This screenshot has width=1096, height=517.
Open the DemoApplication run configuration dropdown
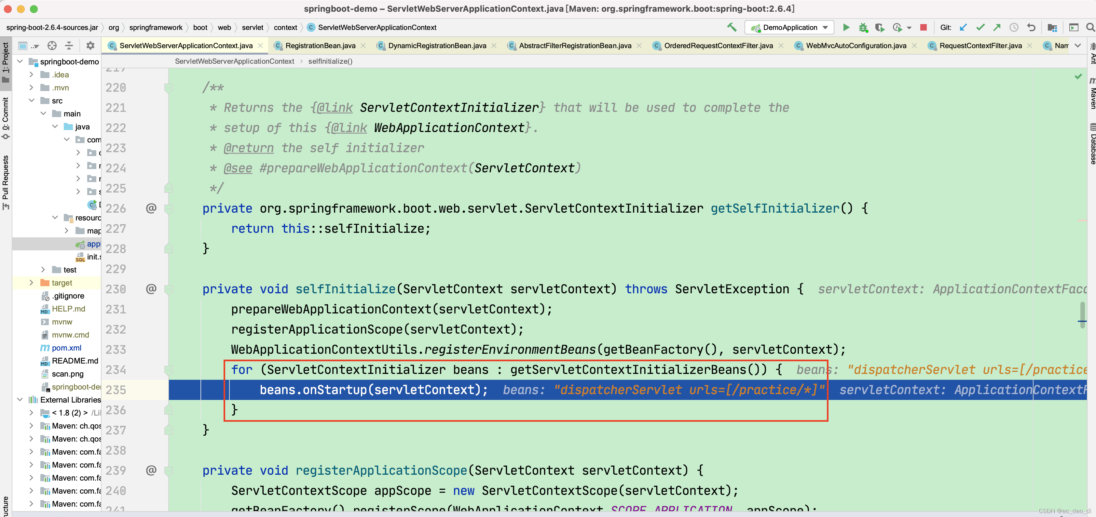(x=790, y=27)
